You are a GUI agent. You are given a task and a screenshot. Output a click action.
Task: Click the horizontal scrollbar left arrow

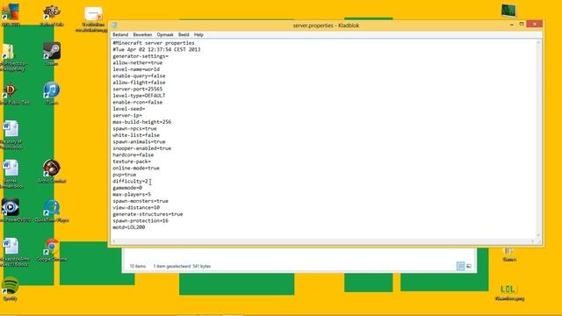pyautogui.click(x=114, y=241)
